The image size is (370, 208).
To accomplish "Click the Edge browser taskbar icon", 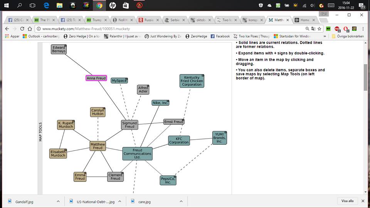I will coord(46,5).
